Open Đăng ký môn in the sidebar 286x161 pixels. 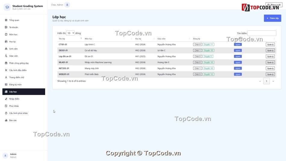tap(24, 84)
